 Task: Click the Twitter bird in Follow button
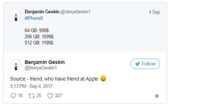pos(138,64)
